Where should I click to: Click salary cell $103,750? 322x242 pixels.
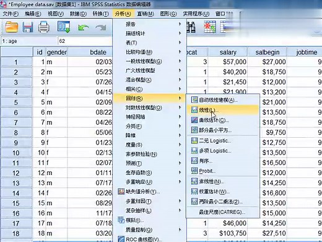pos(228,233)
